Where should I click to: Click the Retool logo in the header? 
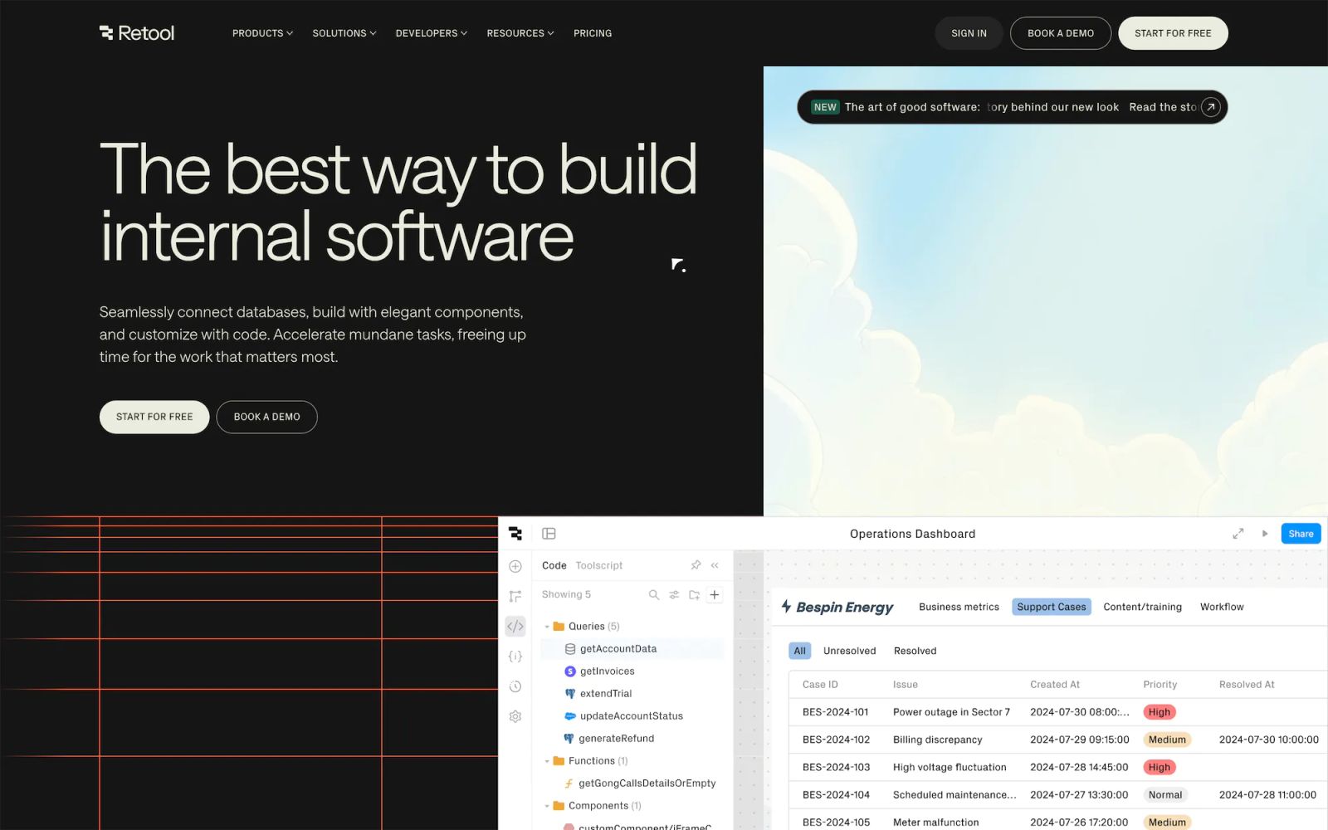point(137,33)
